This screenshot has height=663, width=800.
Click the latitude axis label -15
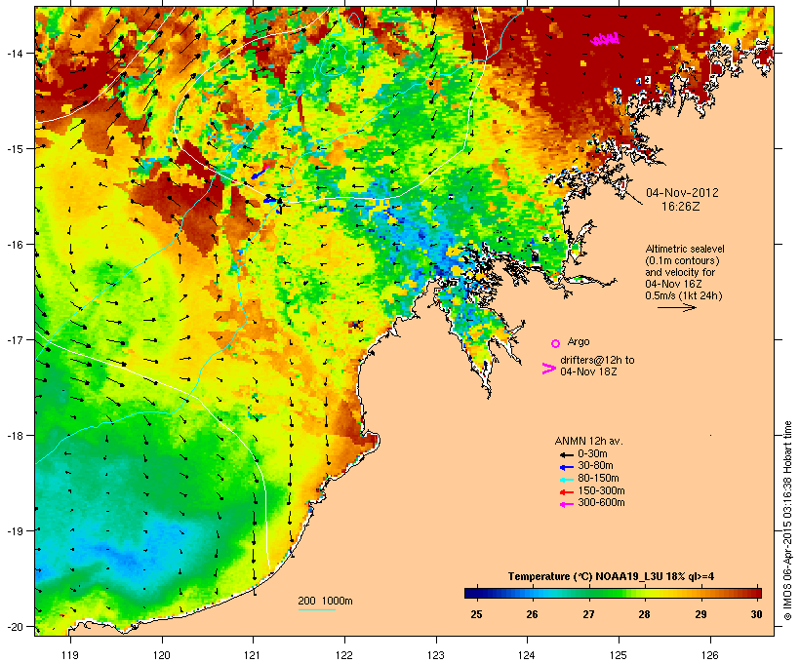pos(15,149)
